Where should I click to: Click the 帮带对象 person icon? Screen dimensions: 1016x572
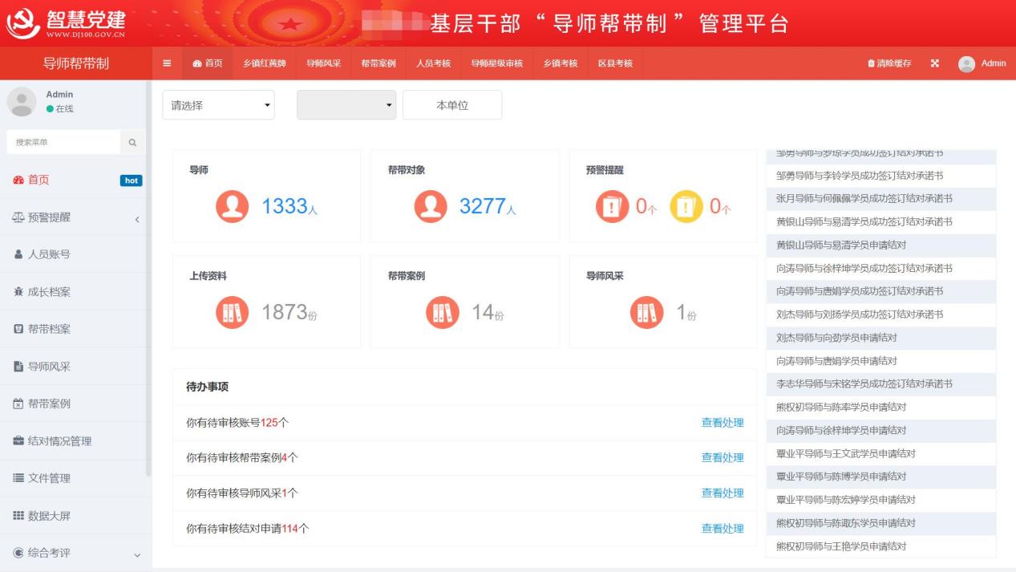pyautogui.click(x=431, y=206)
